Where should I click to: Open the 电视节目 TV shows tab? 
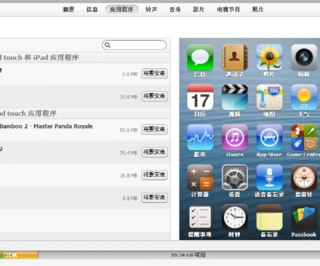coord(228,10)
